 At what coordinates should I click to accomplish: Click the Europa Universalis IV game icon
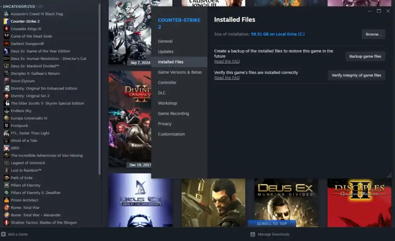pyautogui.click(x=6, y=118)
